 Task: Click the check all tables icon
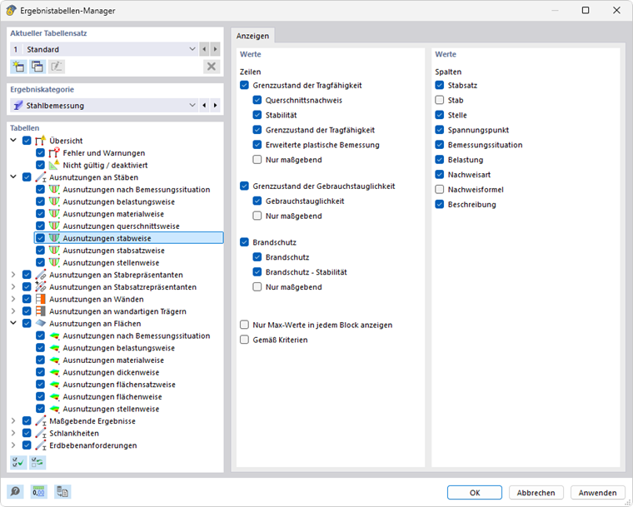(x=19, y=461)
